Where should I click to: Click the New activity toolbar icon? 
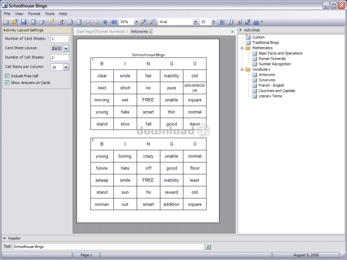tap(6, 22)
